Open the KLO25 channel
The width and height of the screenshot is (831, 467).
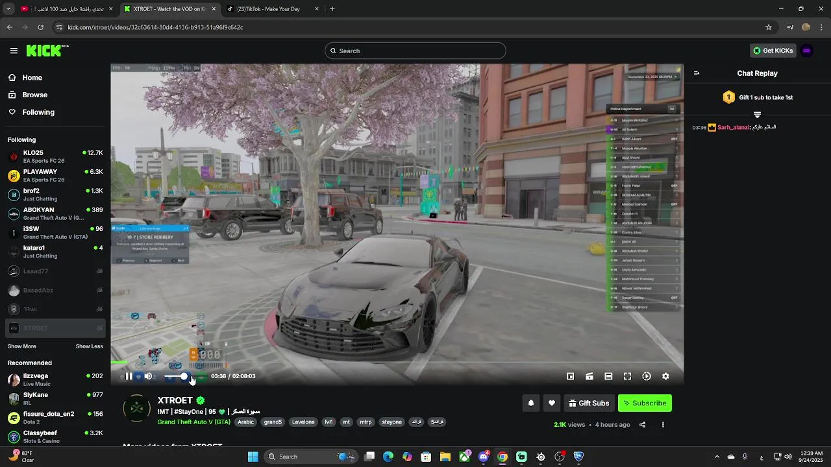(55, 156)
